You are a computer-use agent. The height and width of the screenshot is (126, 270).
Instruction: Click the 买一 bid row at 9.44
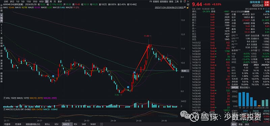(x=211, y=28)
